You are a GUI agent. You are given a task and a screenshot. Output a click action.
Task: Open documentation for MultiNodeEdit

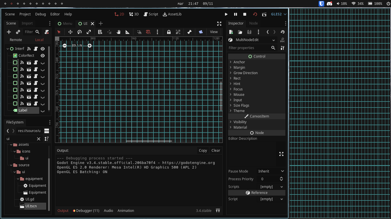[x=283, y=40]
